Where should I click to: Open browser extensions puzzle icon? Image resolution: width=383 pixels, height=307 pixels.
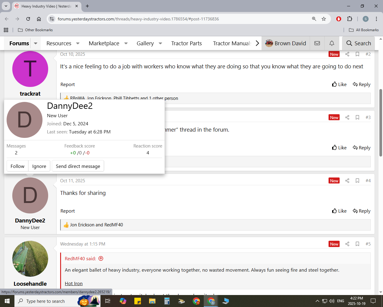(349, 19)
